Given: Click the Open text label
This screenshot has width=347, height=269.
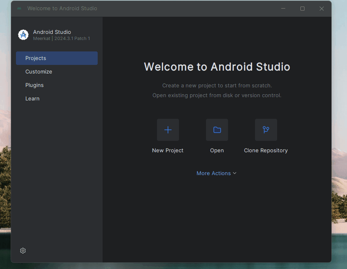Looking at the screenshot, I should [x=217, y=151].
